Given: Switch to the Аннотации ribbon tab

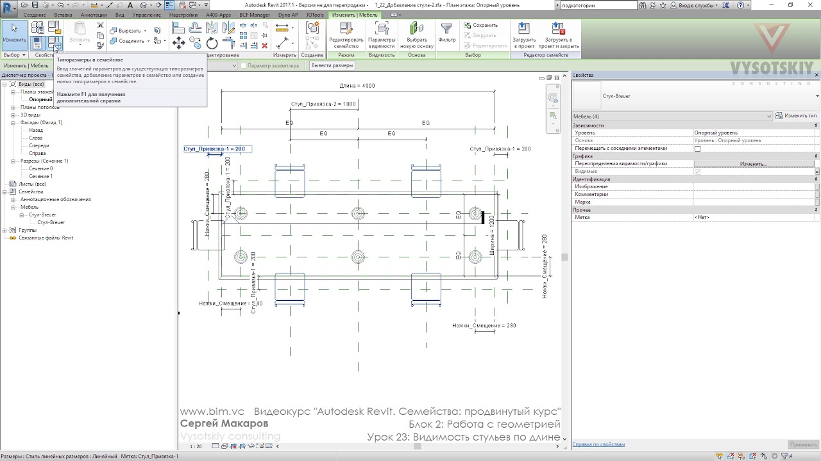Looking at the screenshot, I should (x=94, y=15).
